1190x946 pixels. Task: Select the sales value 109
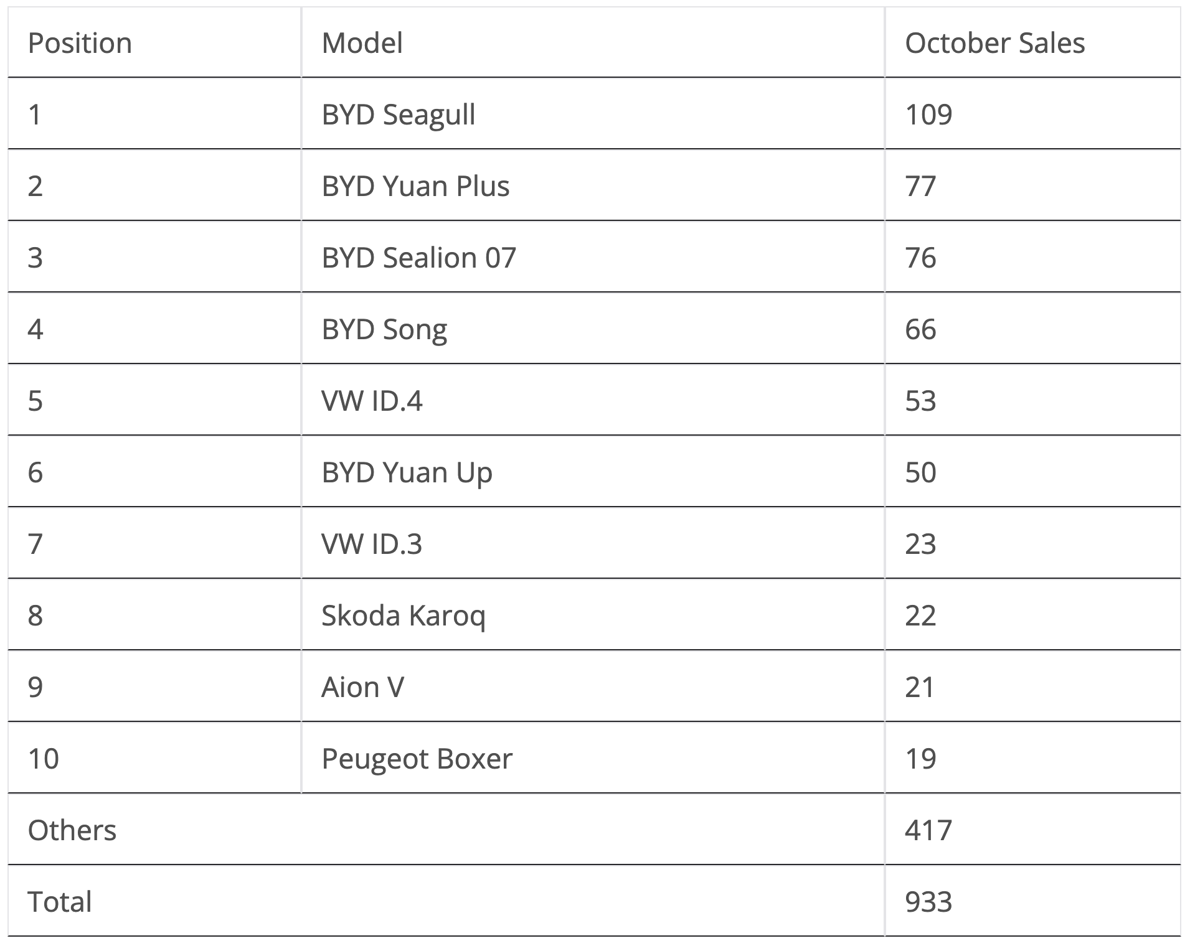[x=928, y=115]
